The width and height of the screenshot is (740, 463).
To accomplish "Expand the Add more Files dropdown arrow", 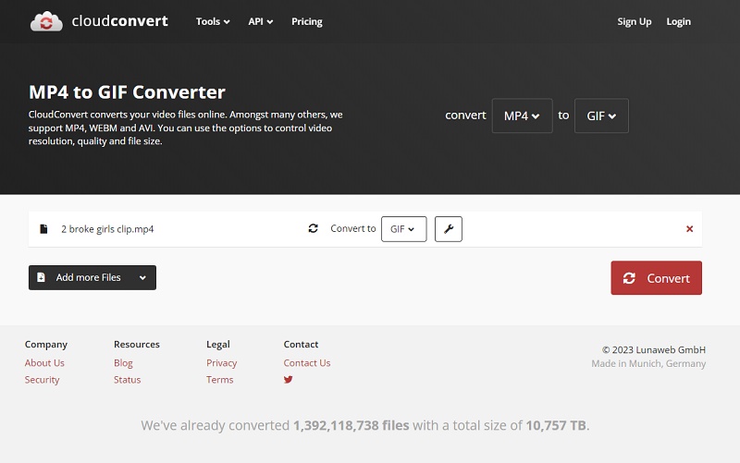I will [x=142, y=277].
